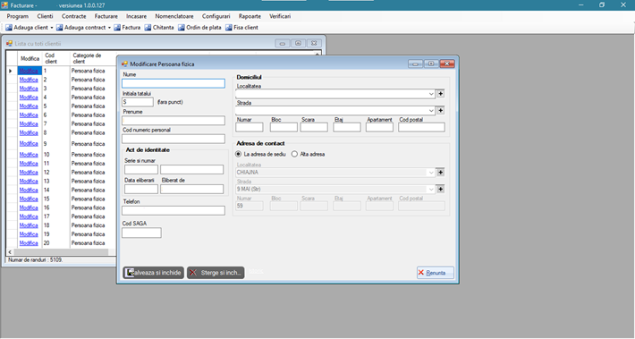This screenshot has height=339, width=635.
Task: Select the Alta adresa radio button
Action: click(x=294, y=155)
